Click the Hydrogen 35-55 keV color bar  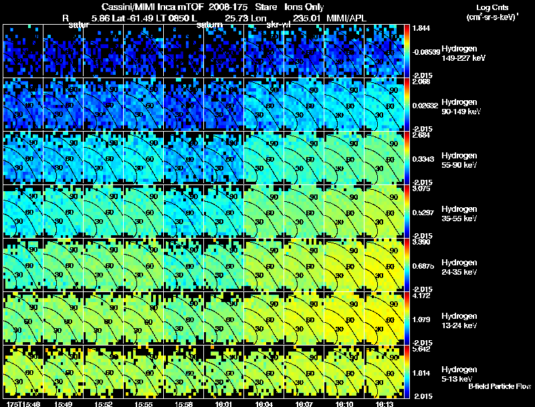407,211
